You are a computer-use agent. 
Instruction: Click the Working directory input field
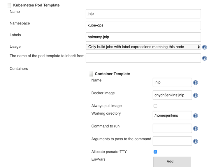[172, 116]
